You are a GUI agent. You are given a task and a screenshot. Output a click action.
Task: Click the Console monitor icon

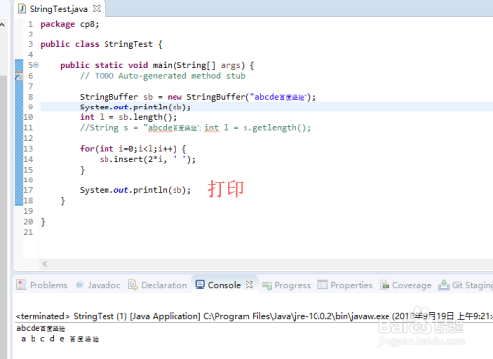[x=200, y=284]
